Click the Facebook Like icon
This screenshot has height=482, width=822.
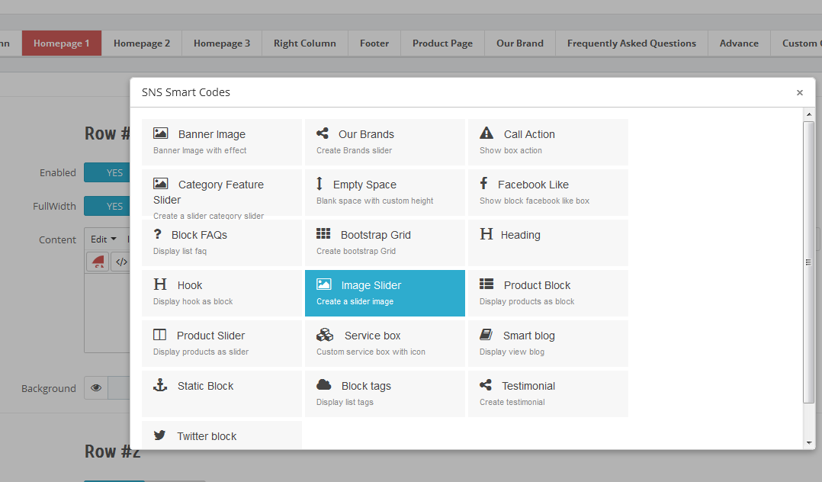coord(483,184)
